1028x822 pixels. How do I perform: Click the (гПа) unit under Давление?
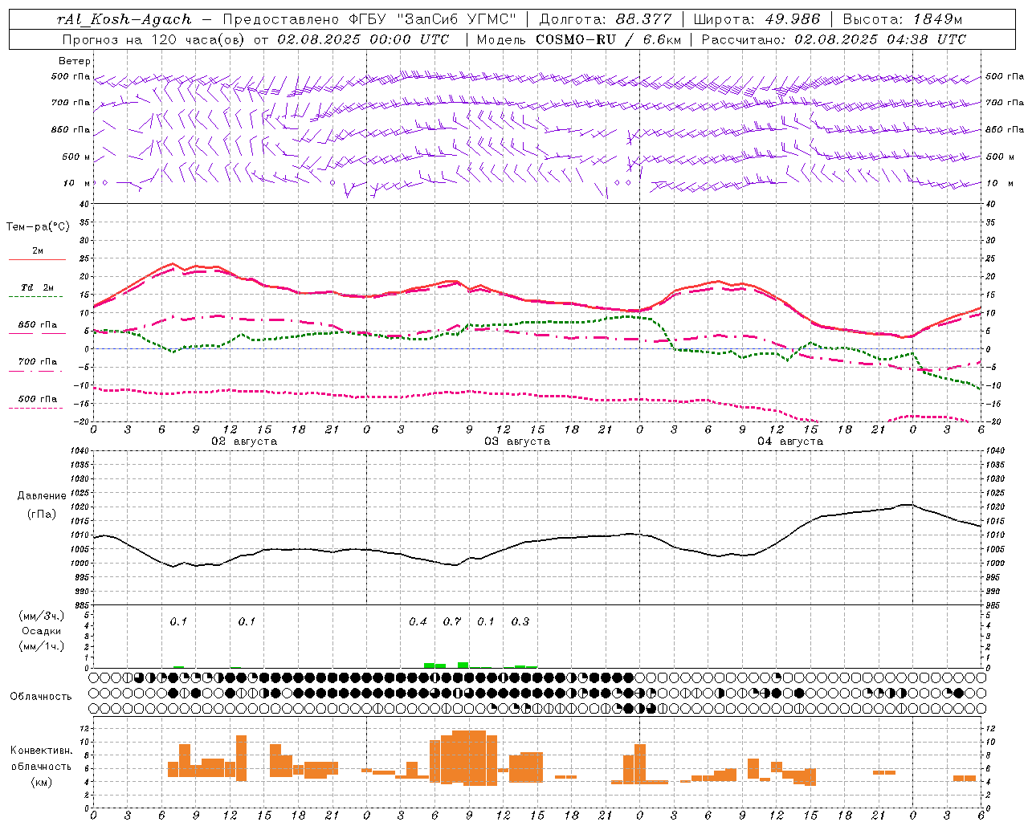42,515
